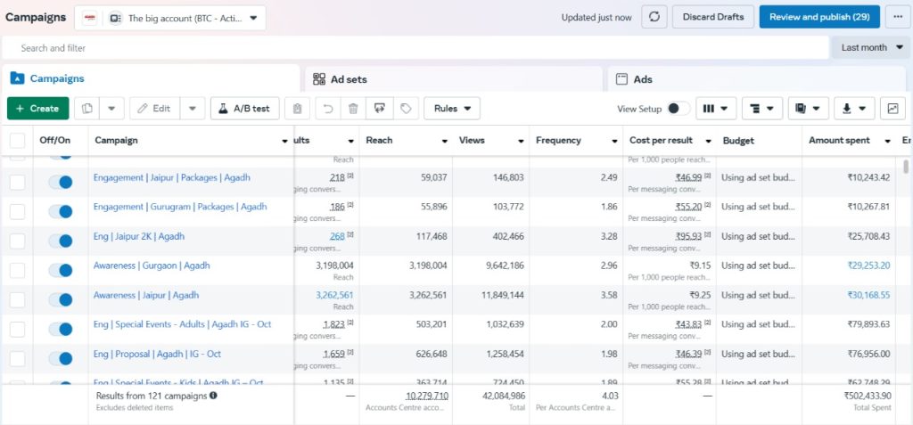Click the tag label icon
The height and width of the screenshot is (425, 913).
click(x=406, y=109)
